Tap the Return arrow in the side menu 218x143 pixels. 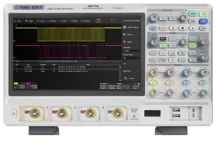click(x=125, y=78)
